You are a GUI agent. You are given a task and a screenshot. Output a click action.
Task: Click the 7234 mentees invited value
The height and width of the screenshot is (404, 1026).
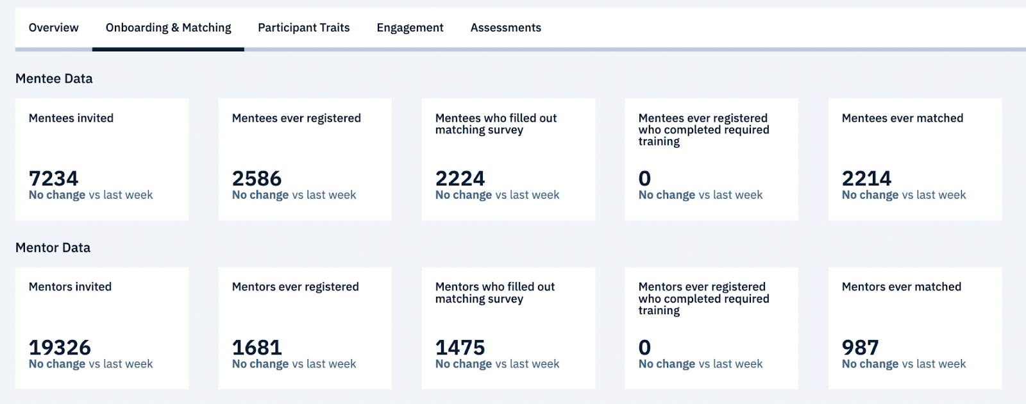click(53, 178)
